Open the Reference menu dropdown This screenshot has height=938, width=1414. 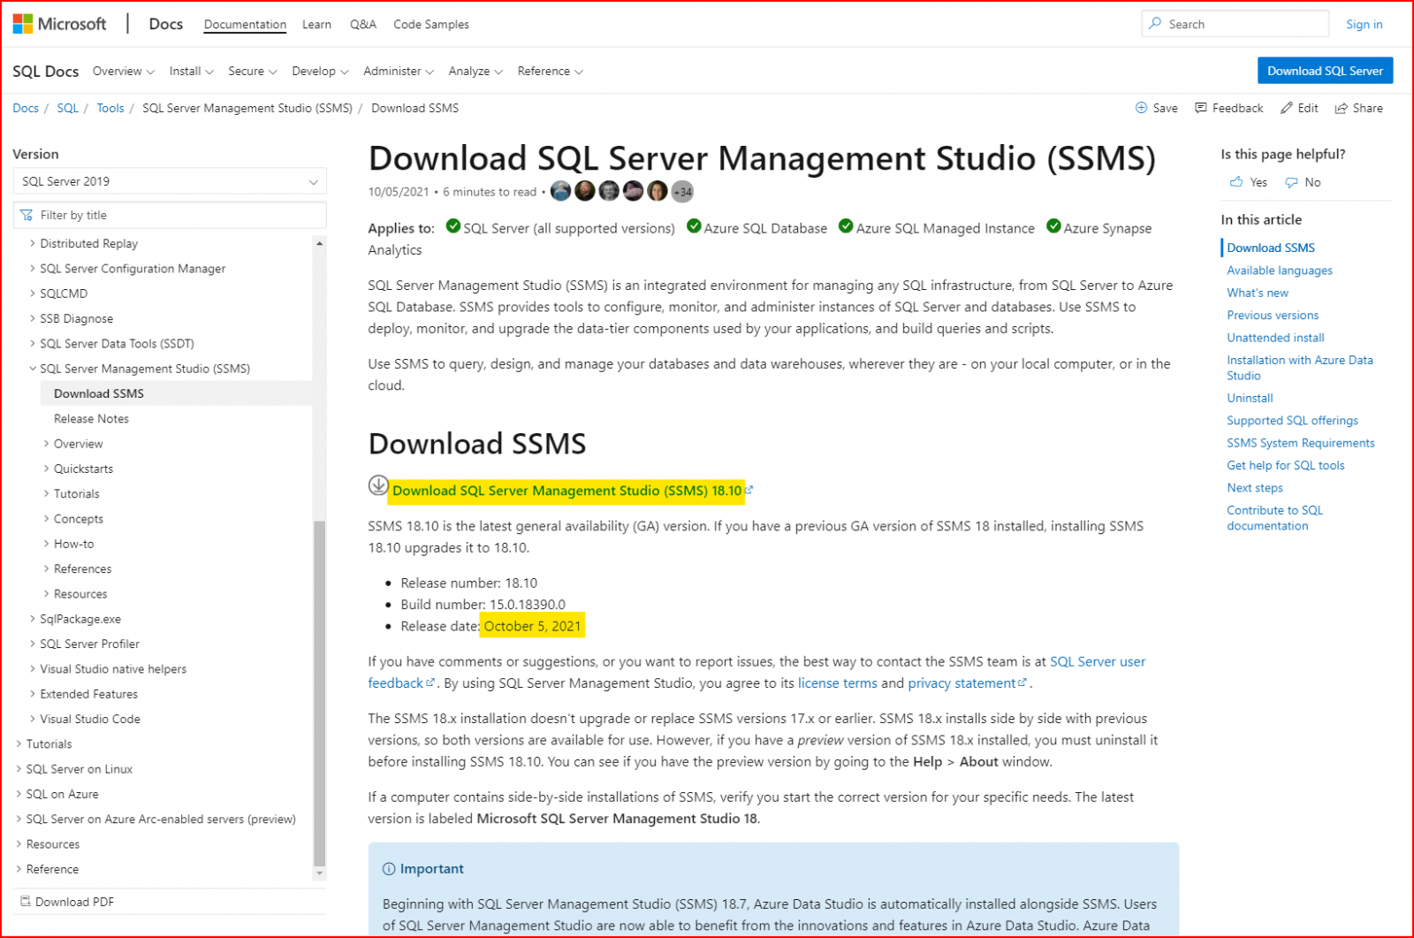tap(550, 72)
